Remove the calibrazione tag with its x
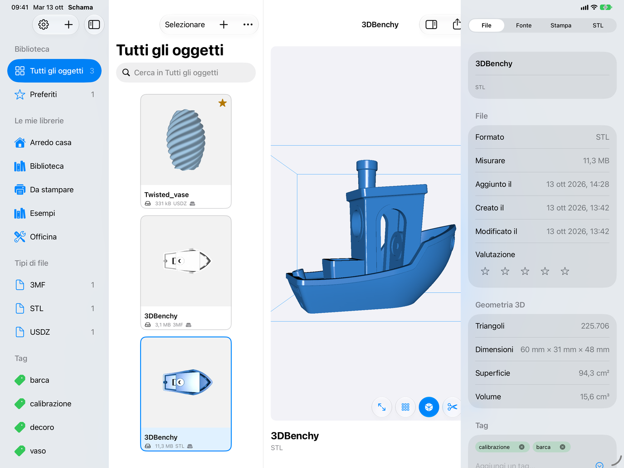 [522, 447]
